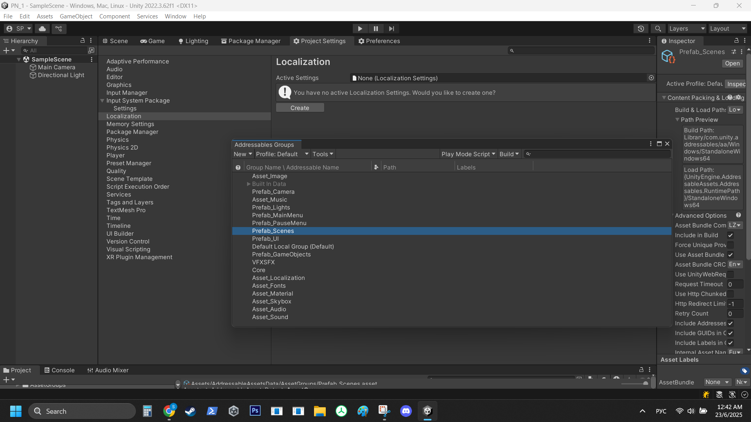Viewport: 751px width, 422px height.
Task: Open the Edit menu
Action: (25, 16)
